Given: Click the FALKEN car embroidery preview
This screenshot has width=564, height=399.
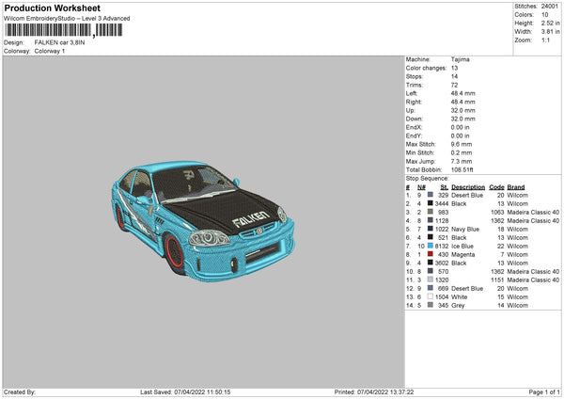Looking at the screenshot, I should pos(203,221).
